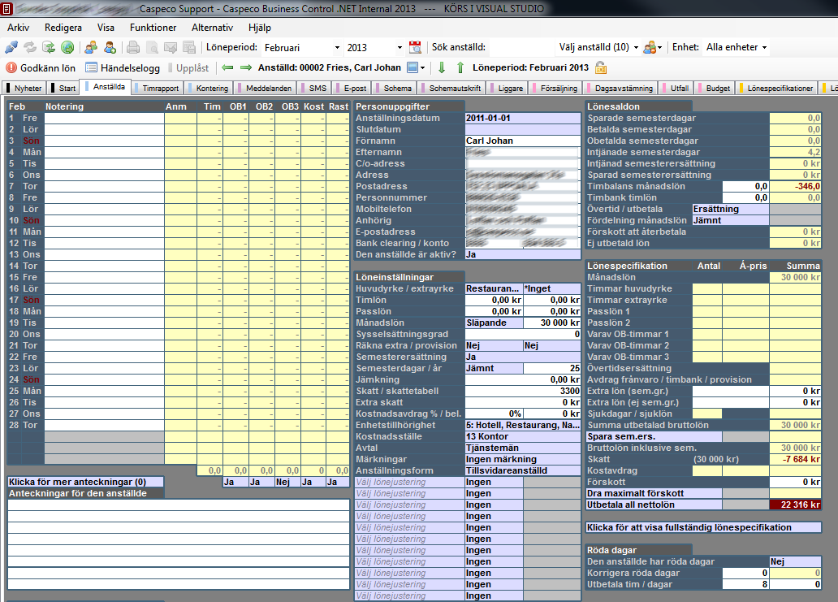
Task: Click the first Välj lönejustering row
Action: coord(410,483)
